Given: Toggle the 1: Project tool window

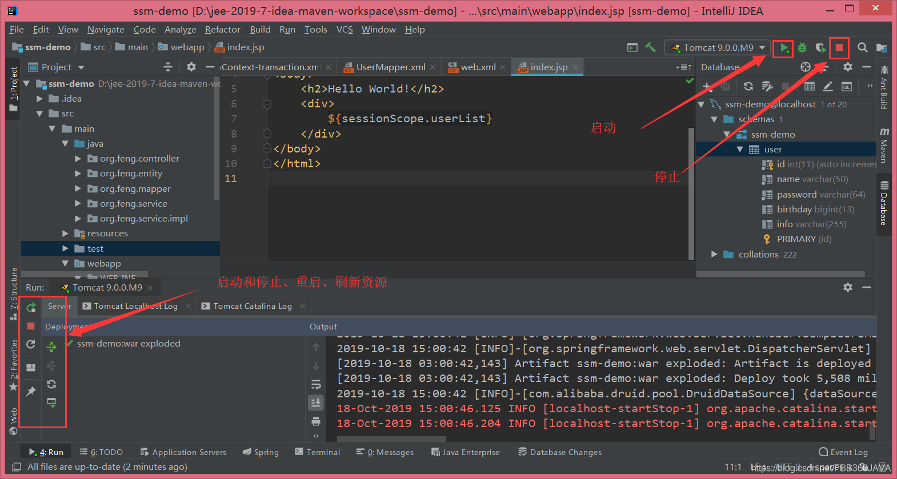Looking at the screenshot, I should [14, 88].
